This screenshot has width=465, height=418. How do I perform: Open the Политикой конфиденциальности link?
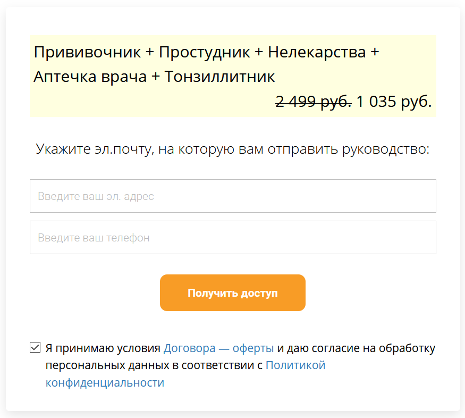point(295,366)
